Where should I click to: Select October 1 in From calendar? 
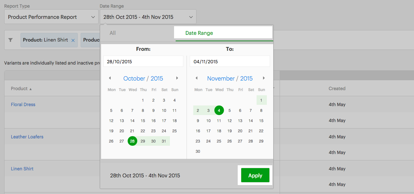(x=143, y=100)
